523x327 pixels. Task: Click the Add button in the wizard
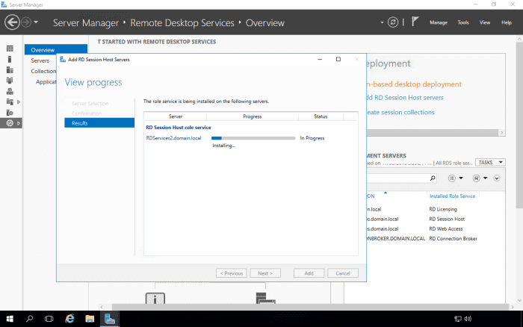[309, 273]
